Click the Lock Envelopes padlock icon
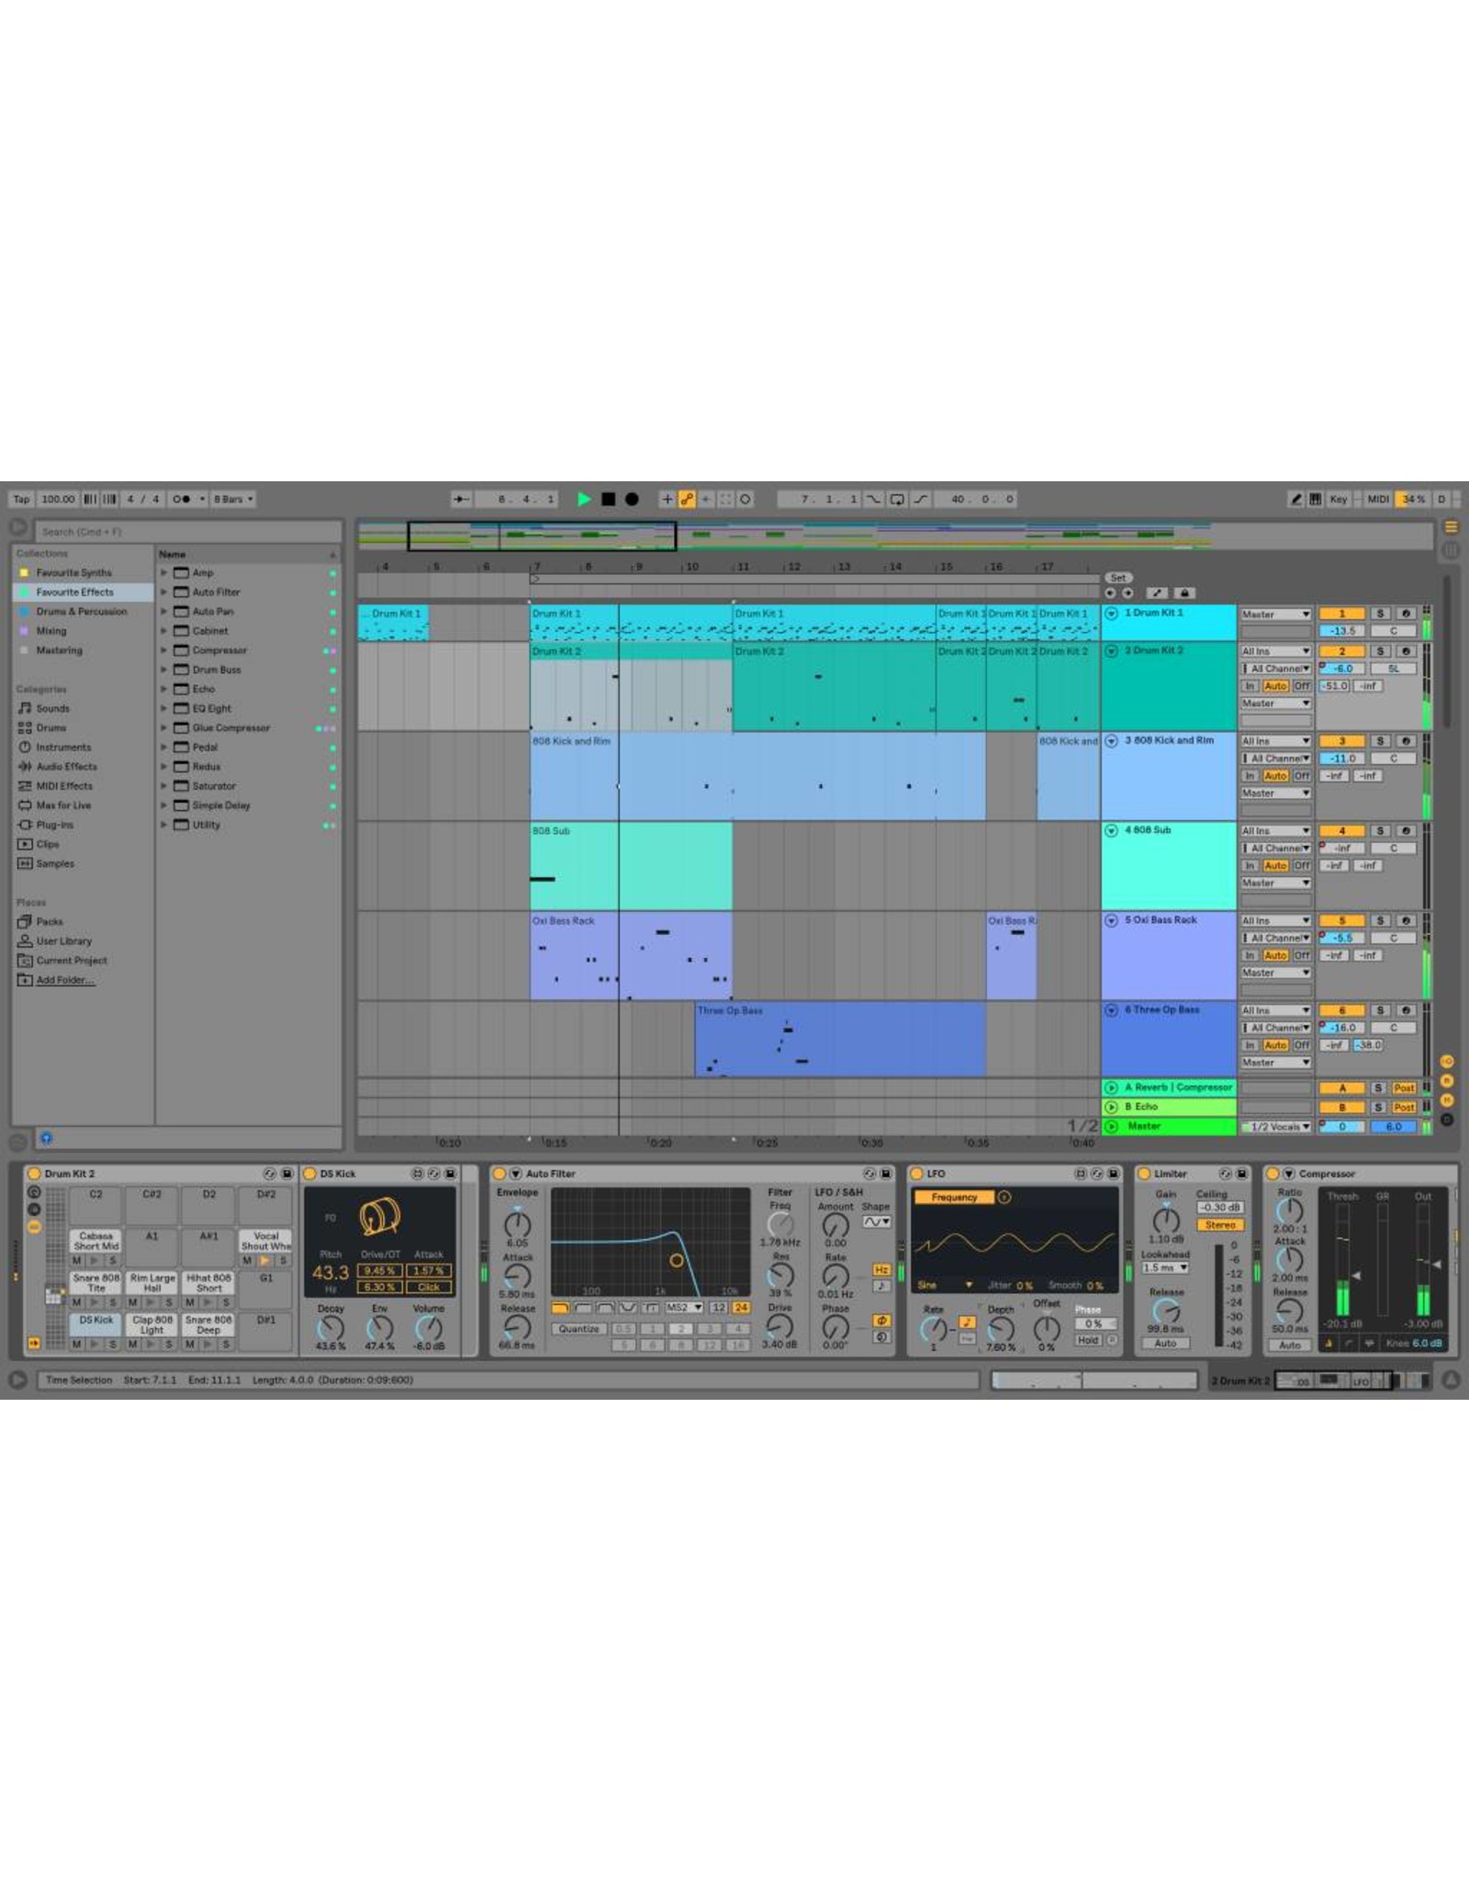The width and height of the screenshot is (1469, 1881). pyautogui.click(x=1183, y=593)
